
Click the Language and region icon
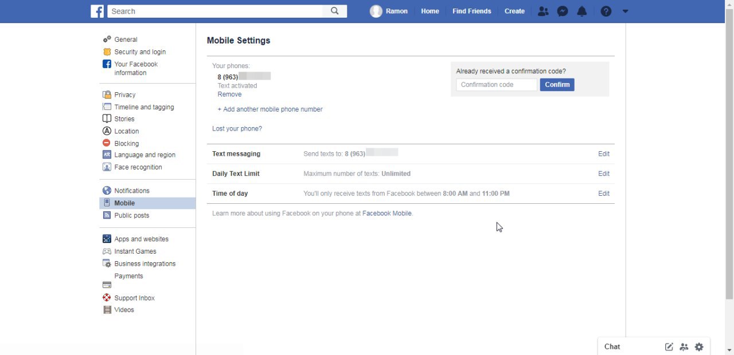(x=107, y=155)
